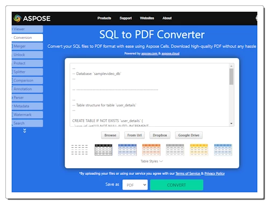269x204 pixels.
Task: Select Conversion in the sidebar
Action: 27,38
